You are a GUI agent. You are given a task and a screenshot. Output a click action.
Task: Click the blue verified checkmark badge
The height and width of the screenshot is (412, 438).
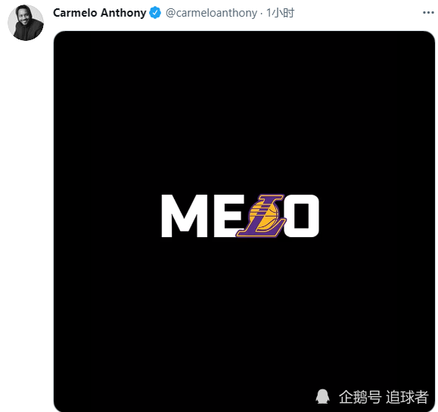pos(155,13)
